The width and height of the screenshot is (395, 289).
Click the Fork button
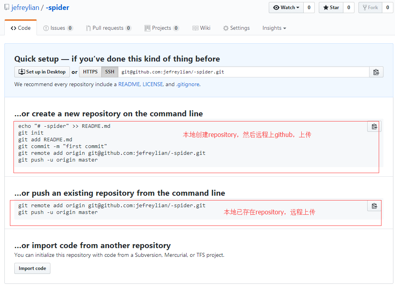pos(370,8)
